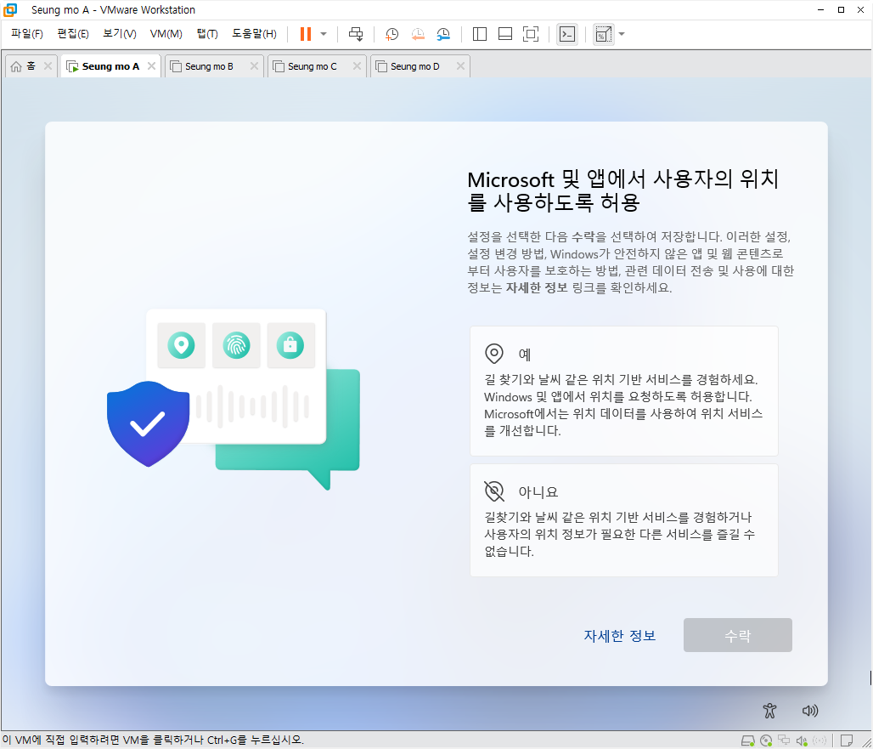Expand the stretch guest dropdown arrow
Screen dimensions: 873x749
pyautogui.click(x=622, y=34)
